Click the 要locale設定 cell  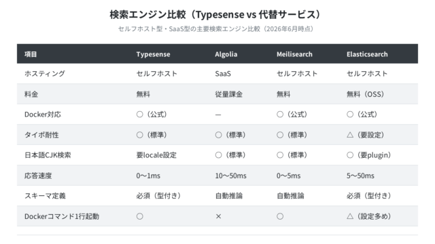[x=156, y=155]
